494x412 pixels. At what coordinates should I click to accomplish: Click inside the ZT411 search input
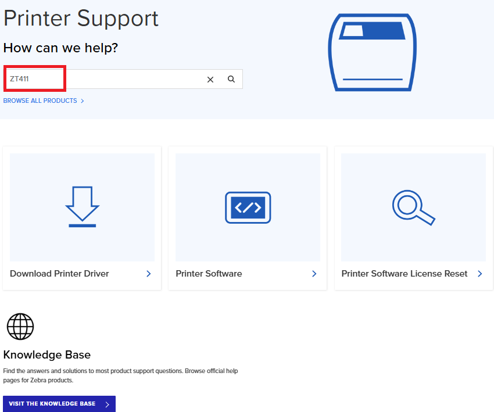(123, 79)
